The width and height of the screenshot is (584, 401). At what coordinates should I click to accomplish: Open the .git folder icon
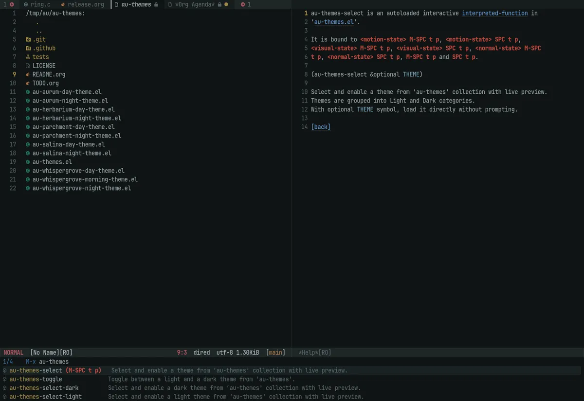click(x=28, y=39)
